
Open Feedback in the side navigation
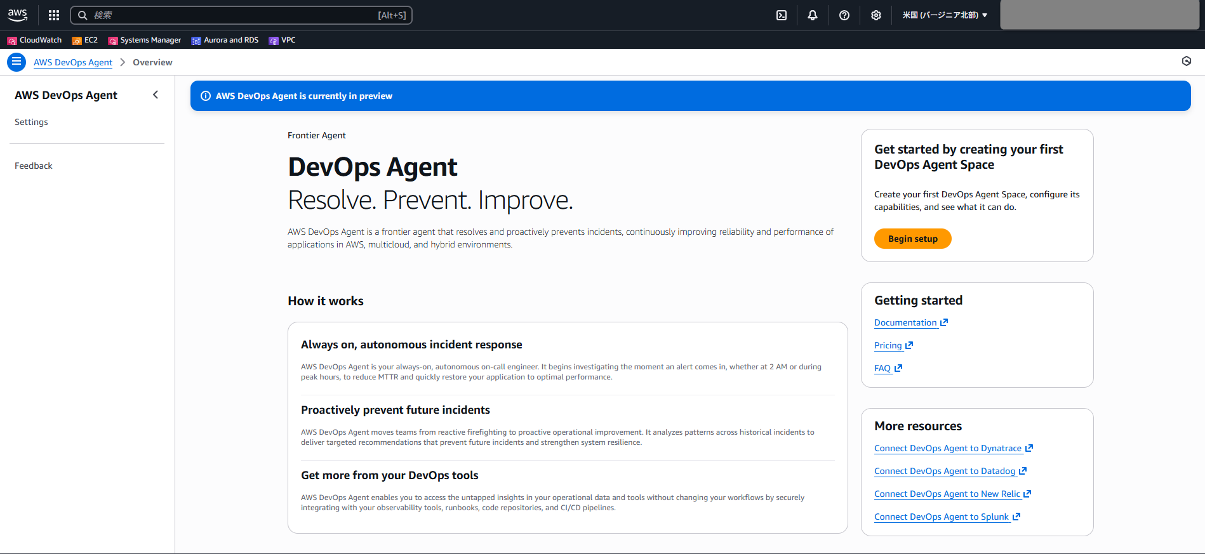coord(34,166)
